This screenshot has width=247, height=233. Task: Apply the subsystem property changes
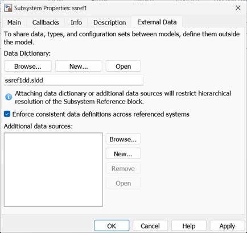[x=227, y=226]
